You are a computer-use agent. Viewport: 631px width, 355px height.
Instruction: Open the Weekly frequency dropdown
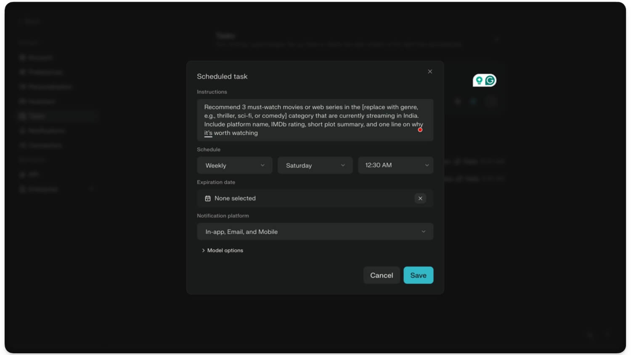click(x=234, y=165)
